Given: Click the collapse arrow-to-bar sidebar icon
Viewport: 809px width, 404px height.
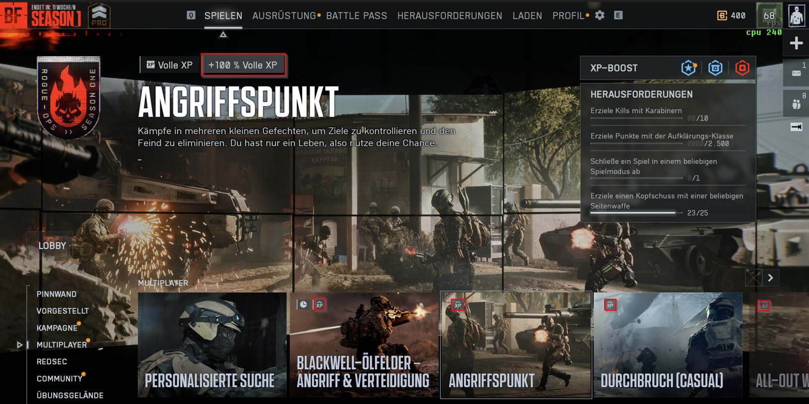Looking at the screenshot, I should pos(796,127).
